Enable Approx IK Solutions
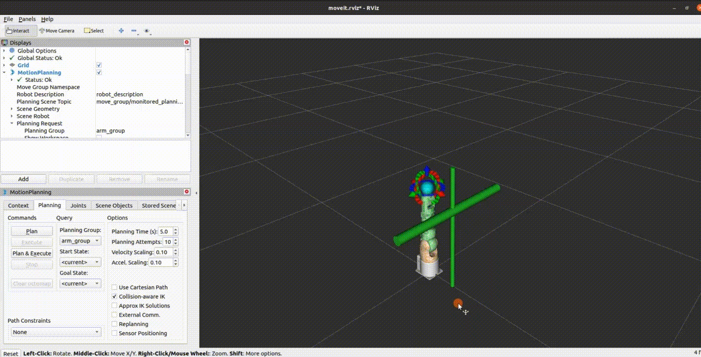 point(115,305)
